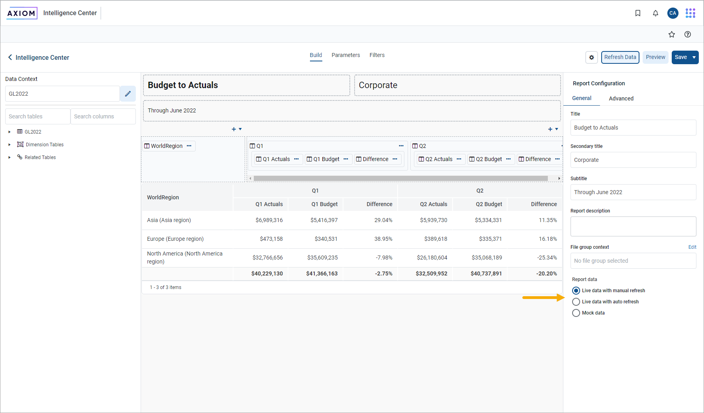Screen dimensions: 704x413
Task: Click the bookmark icon in top header
Action: tap(637, 13)
